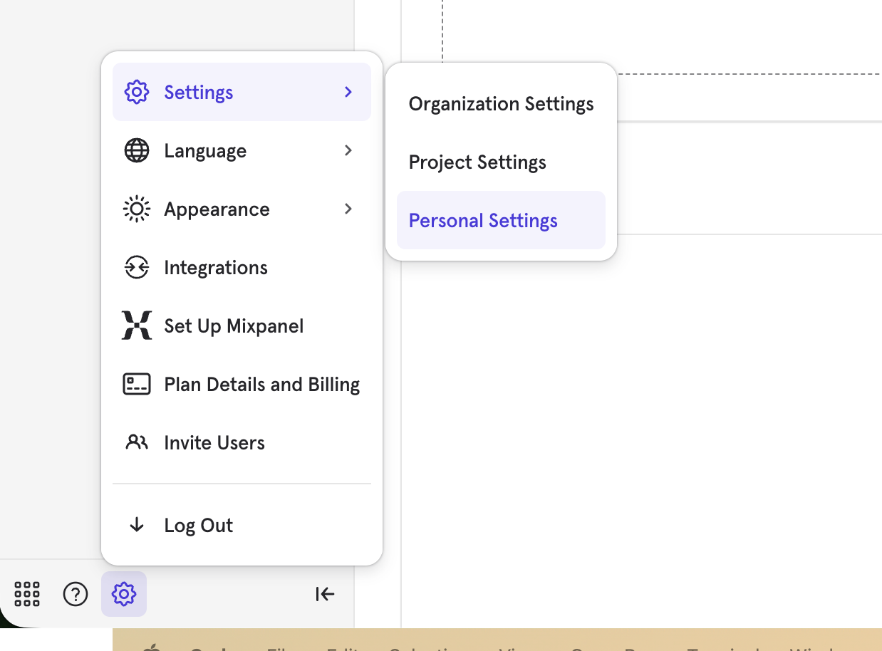Open Personal Settings

501,220
